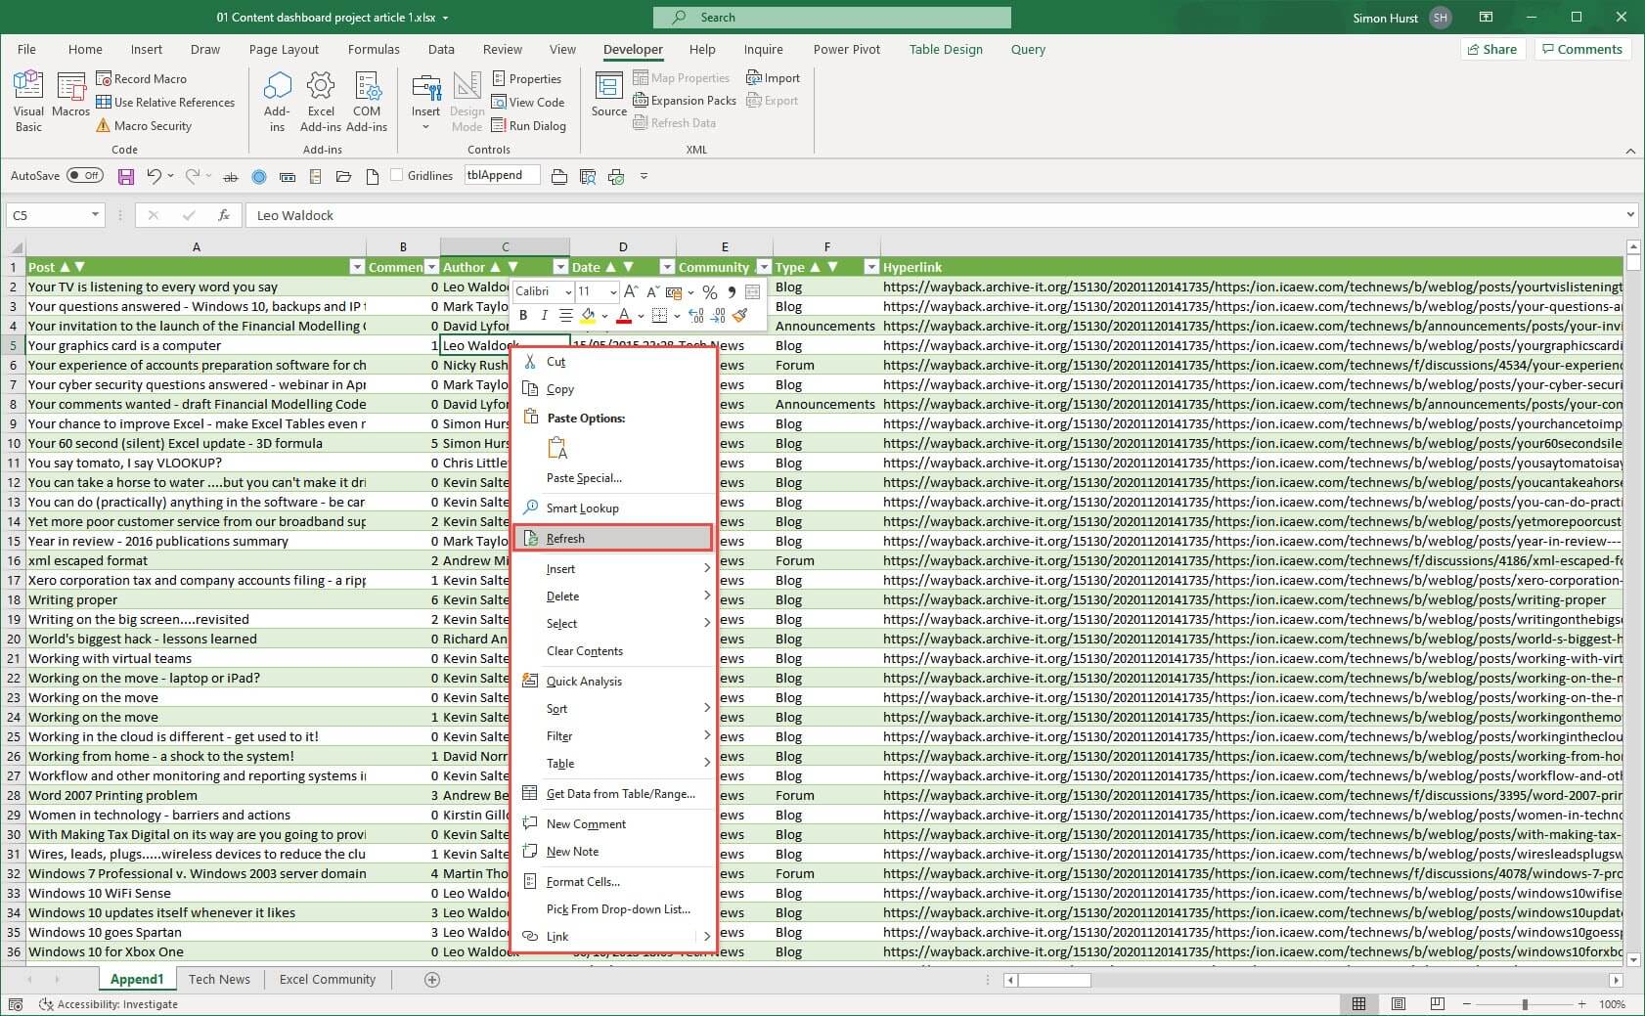Viewport: 1645px width, 1016px height.
Task: Toggle the AutoSave switch
Action: click(85, 176)
